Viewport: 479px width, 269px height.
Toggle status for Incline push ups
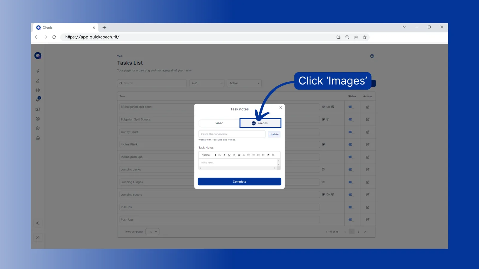(x=351, y=157)
